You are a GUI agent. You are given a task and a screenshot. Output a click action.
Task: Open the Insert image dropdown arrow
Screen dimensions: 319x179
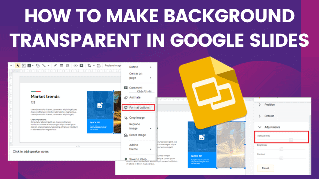[33, 66]
